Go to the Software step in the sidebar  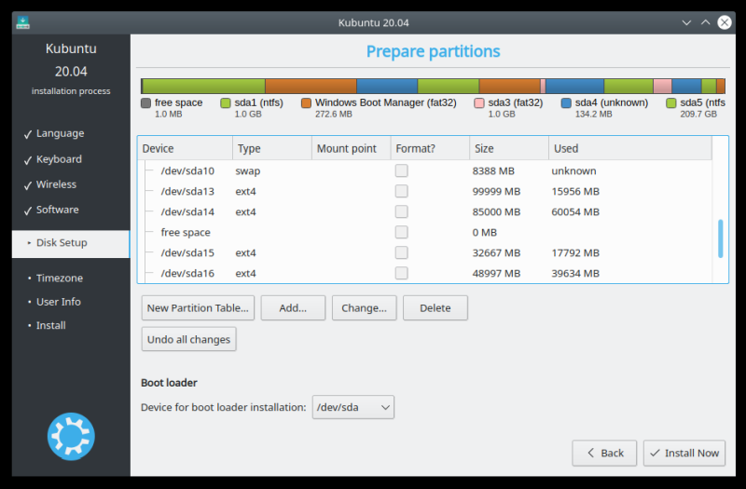tap(58, 210)
